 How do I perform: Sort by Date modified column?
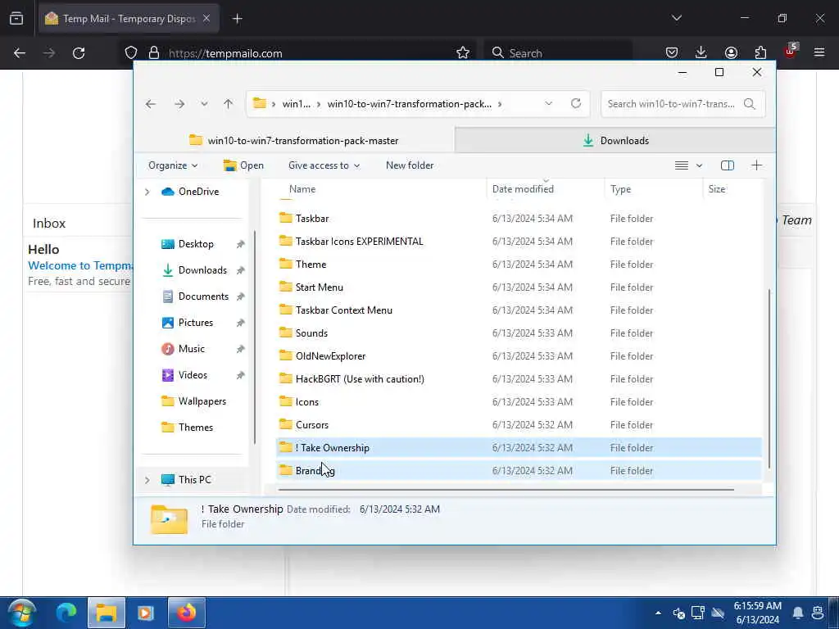tap(523, 189)
